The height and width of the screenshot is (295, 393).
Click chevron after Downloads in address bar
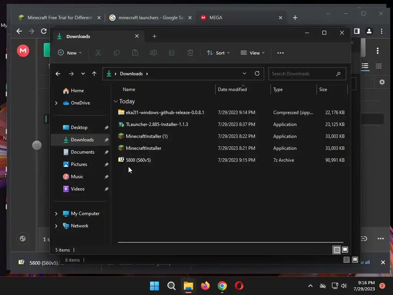pos(147,74)
